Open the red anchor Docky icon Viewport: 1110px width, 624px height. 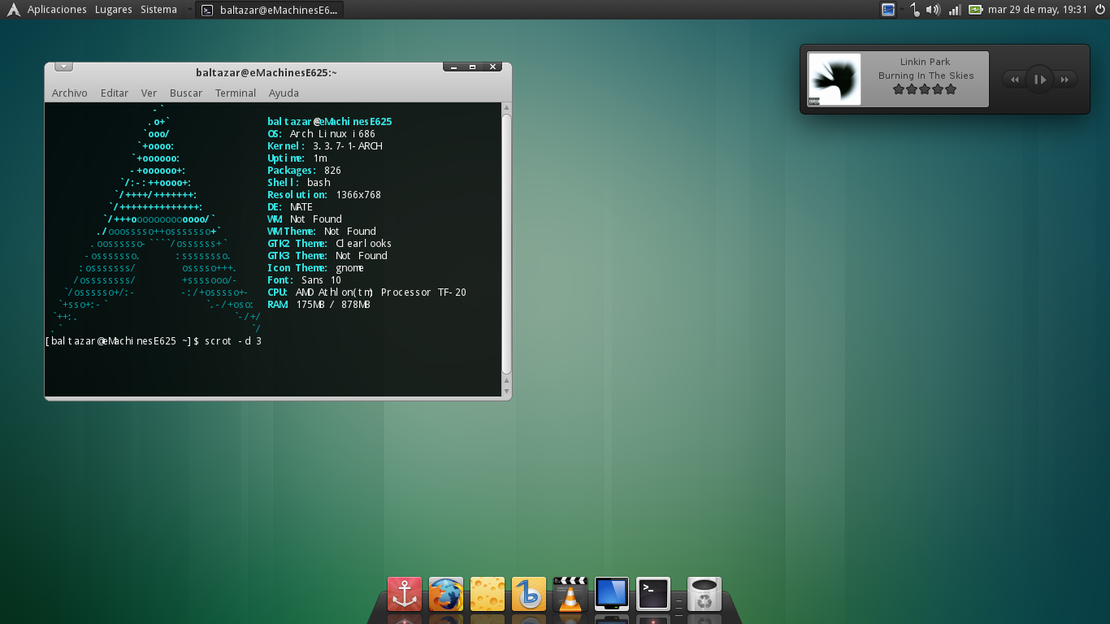tap(405, 594)
